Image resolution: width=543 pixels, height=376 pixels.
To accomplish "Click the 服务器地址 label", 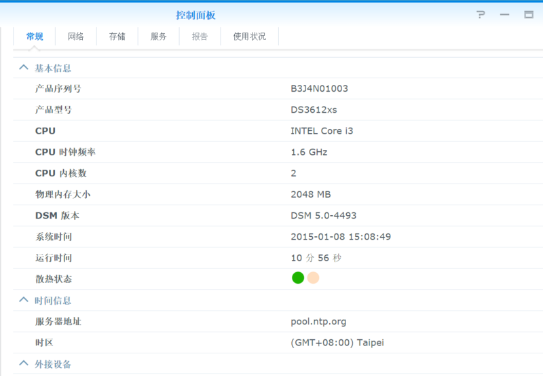I will 58,322.
